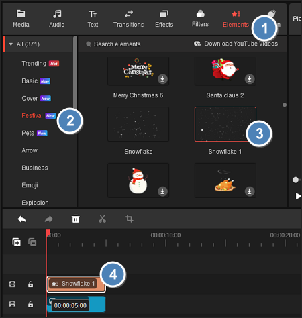Play the preview

click(298, 196)
